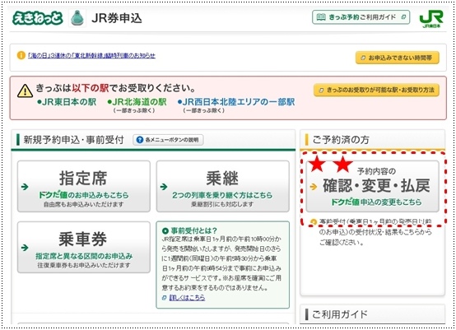Image resolution: width=456 pixels, height=330 pixels.
Task: Select the 指定席 reservation button
Action: 84,186
